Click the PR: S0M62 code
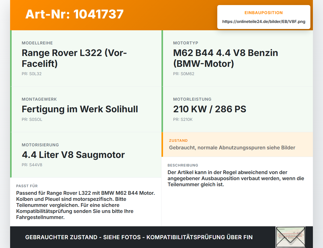This screenshot has height=248, width=323. (184, 74)
